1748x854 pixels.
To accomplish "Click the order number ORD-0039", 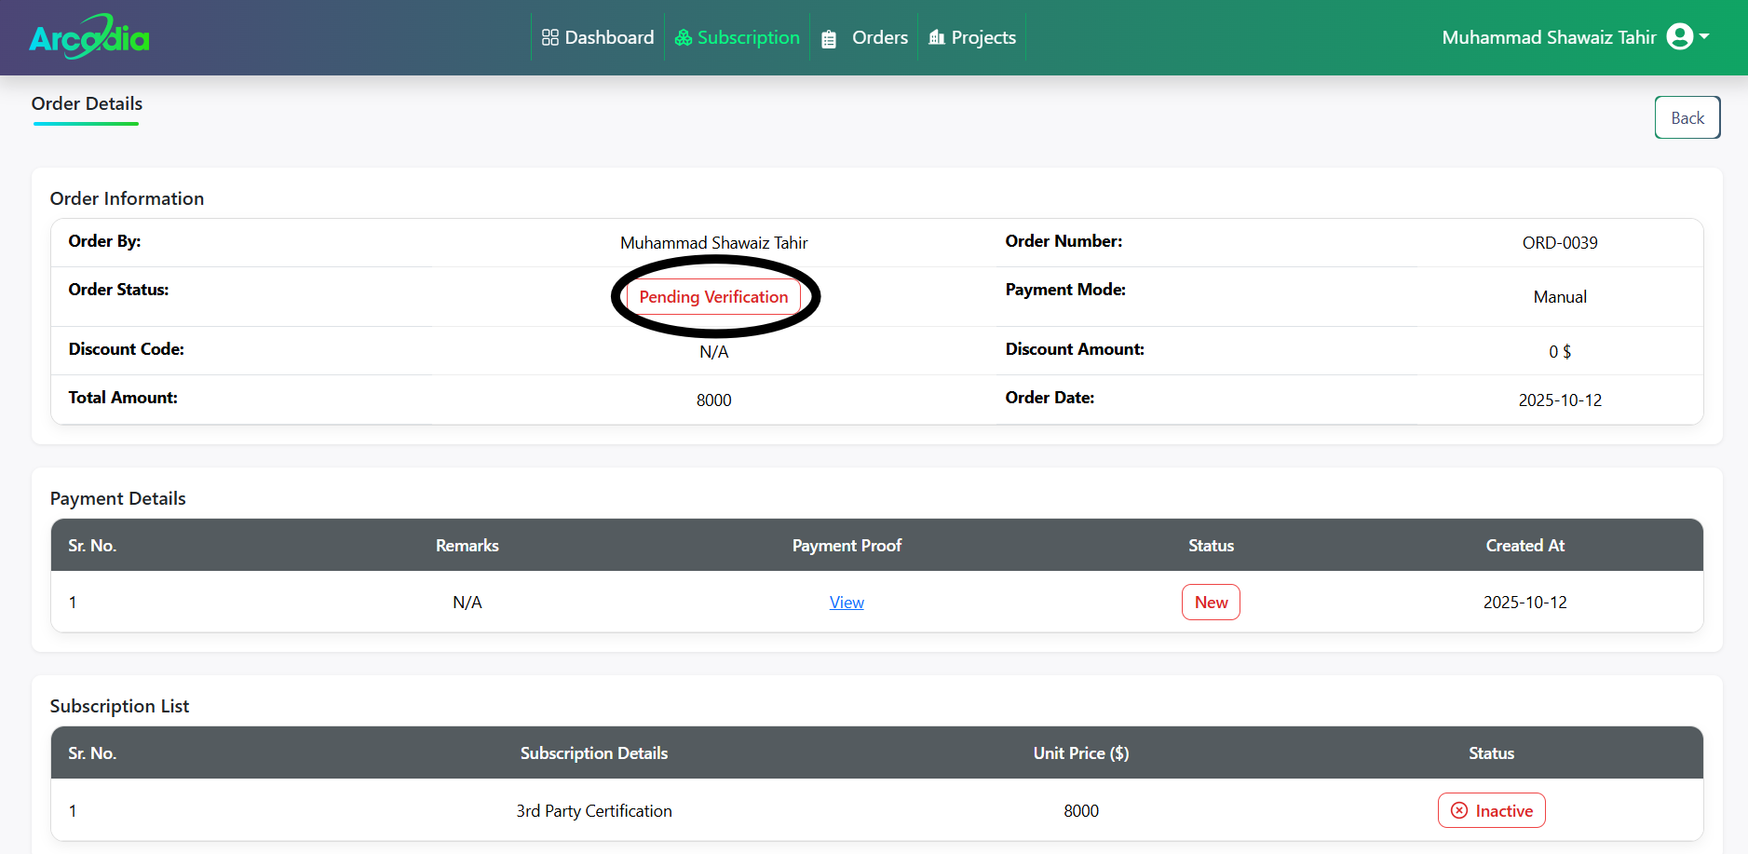I will pyautogui.click(x=1560, y=243).
